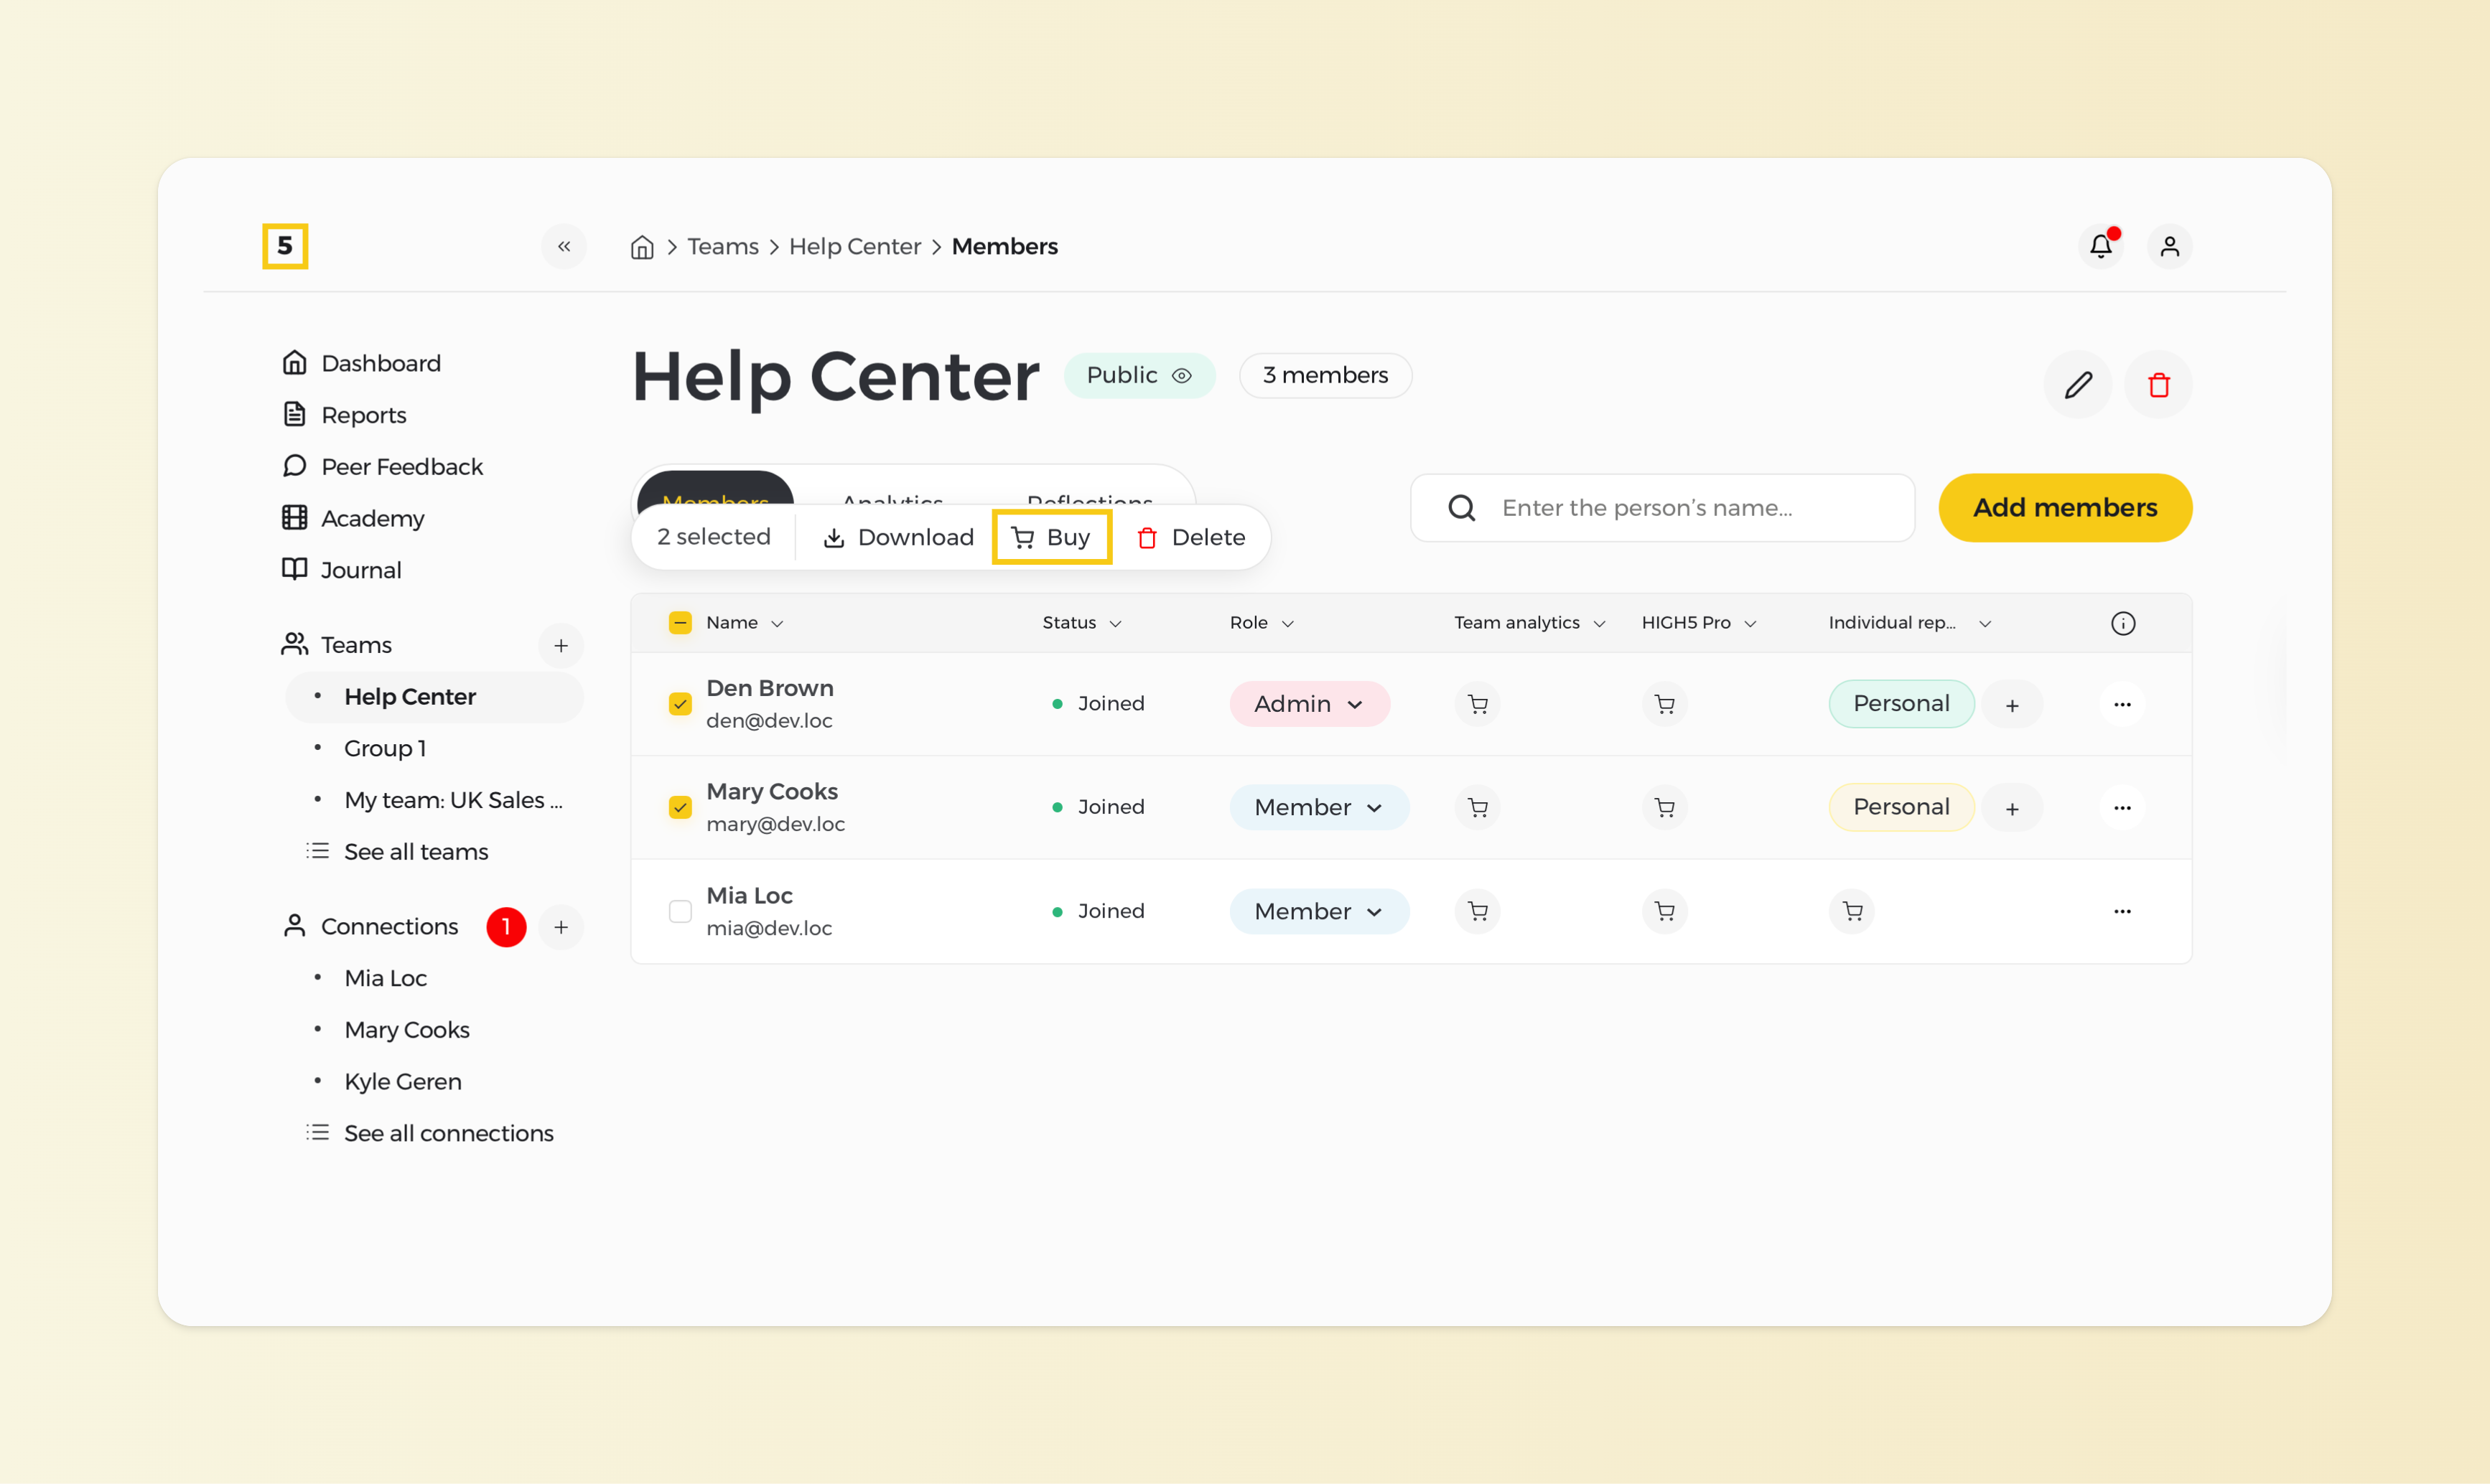Open Reports in the sidebar
This screenshot has width=2490, height=1484.
(x=363, y=415)
